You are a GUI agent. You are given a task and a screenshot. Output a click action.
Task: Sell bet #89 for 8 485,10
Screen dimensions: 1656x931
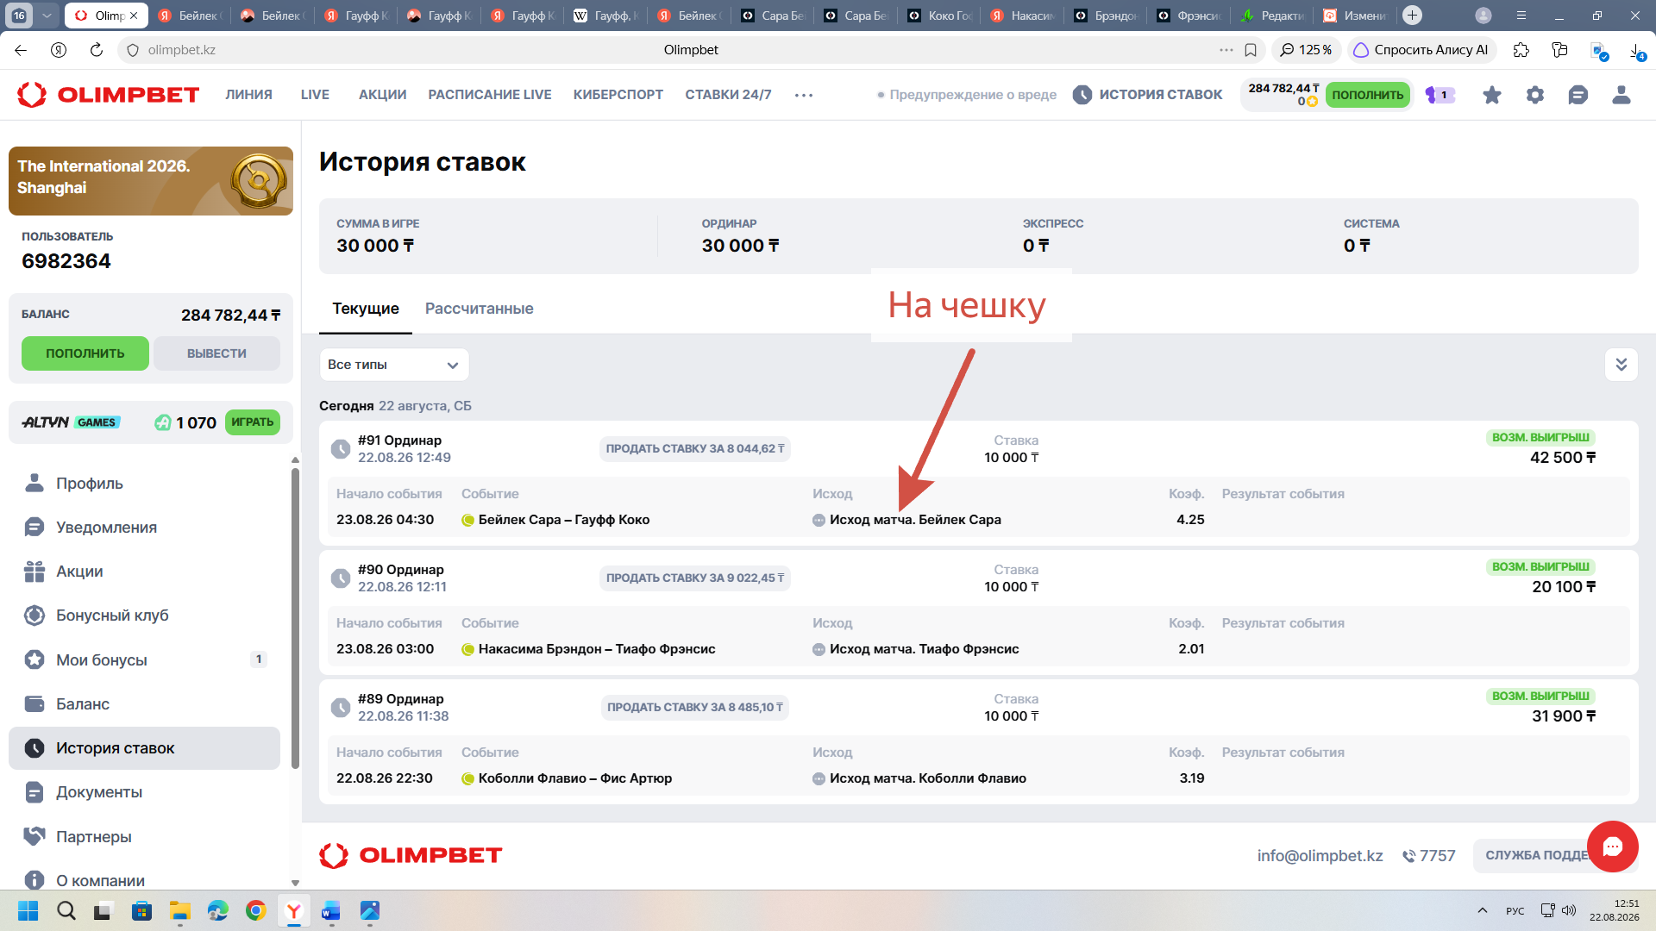(x=695, y=708)
